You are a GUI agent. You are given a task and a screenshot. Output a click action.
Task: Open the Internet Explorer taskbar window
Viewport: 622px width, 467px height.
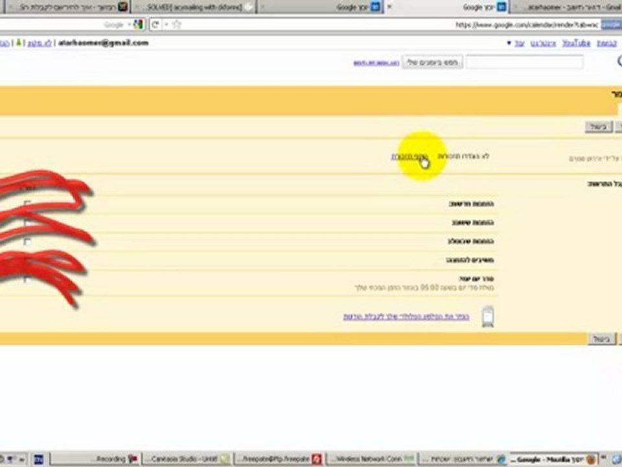(463, 459)
